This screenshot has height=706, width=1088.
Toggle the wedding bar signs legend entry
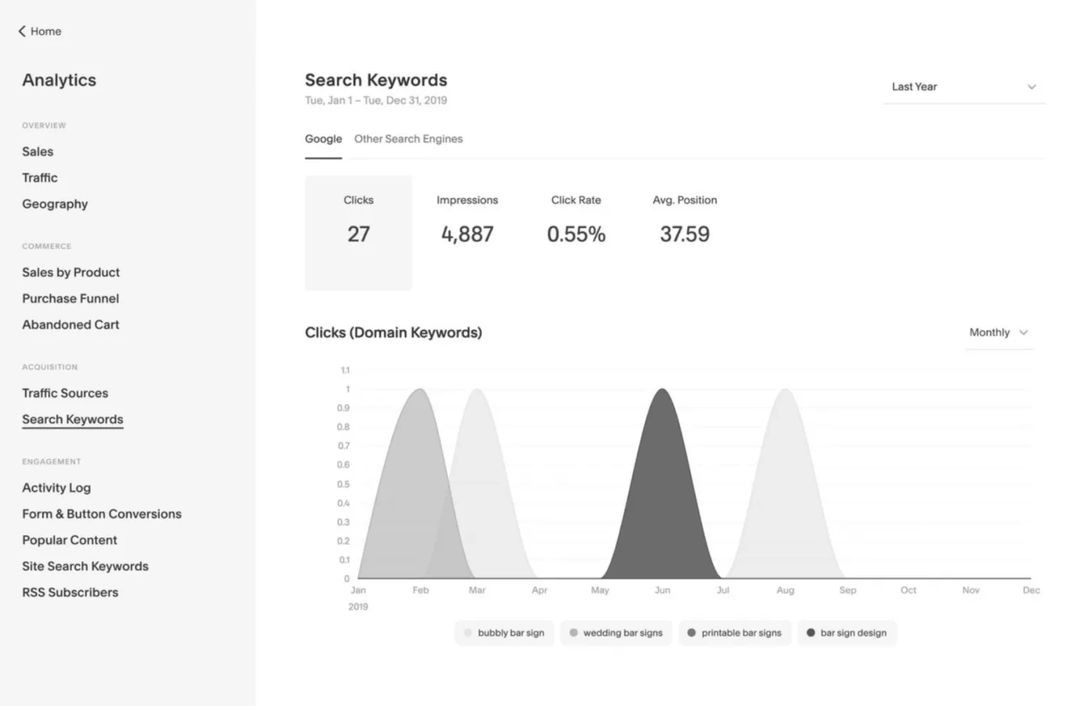616,632
